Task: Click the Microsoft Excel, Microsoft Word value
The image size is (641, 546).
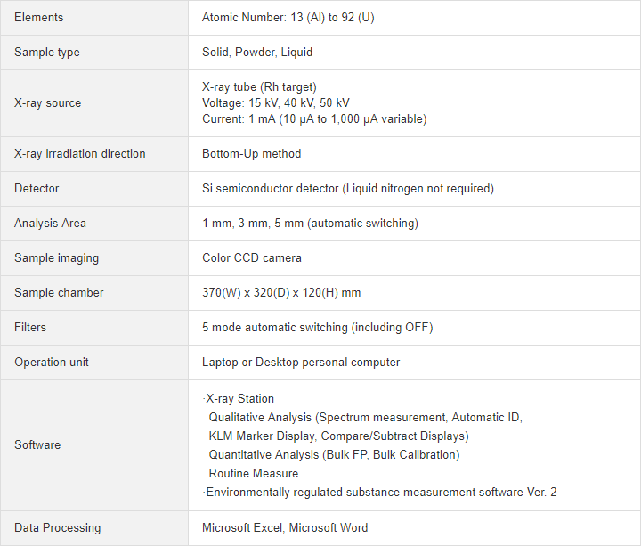Action: pyautogui.click(x=285, y=528)
